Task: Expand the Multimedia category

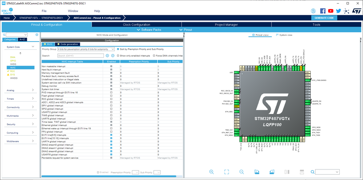Action: click(33, 116)
